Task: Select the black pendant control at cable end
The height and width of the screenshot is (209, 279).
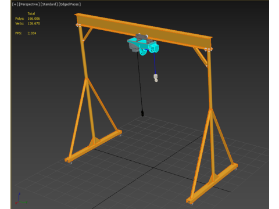Action: [142, 113]
